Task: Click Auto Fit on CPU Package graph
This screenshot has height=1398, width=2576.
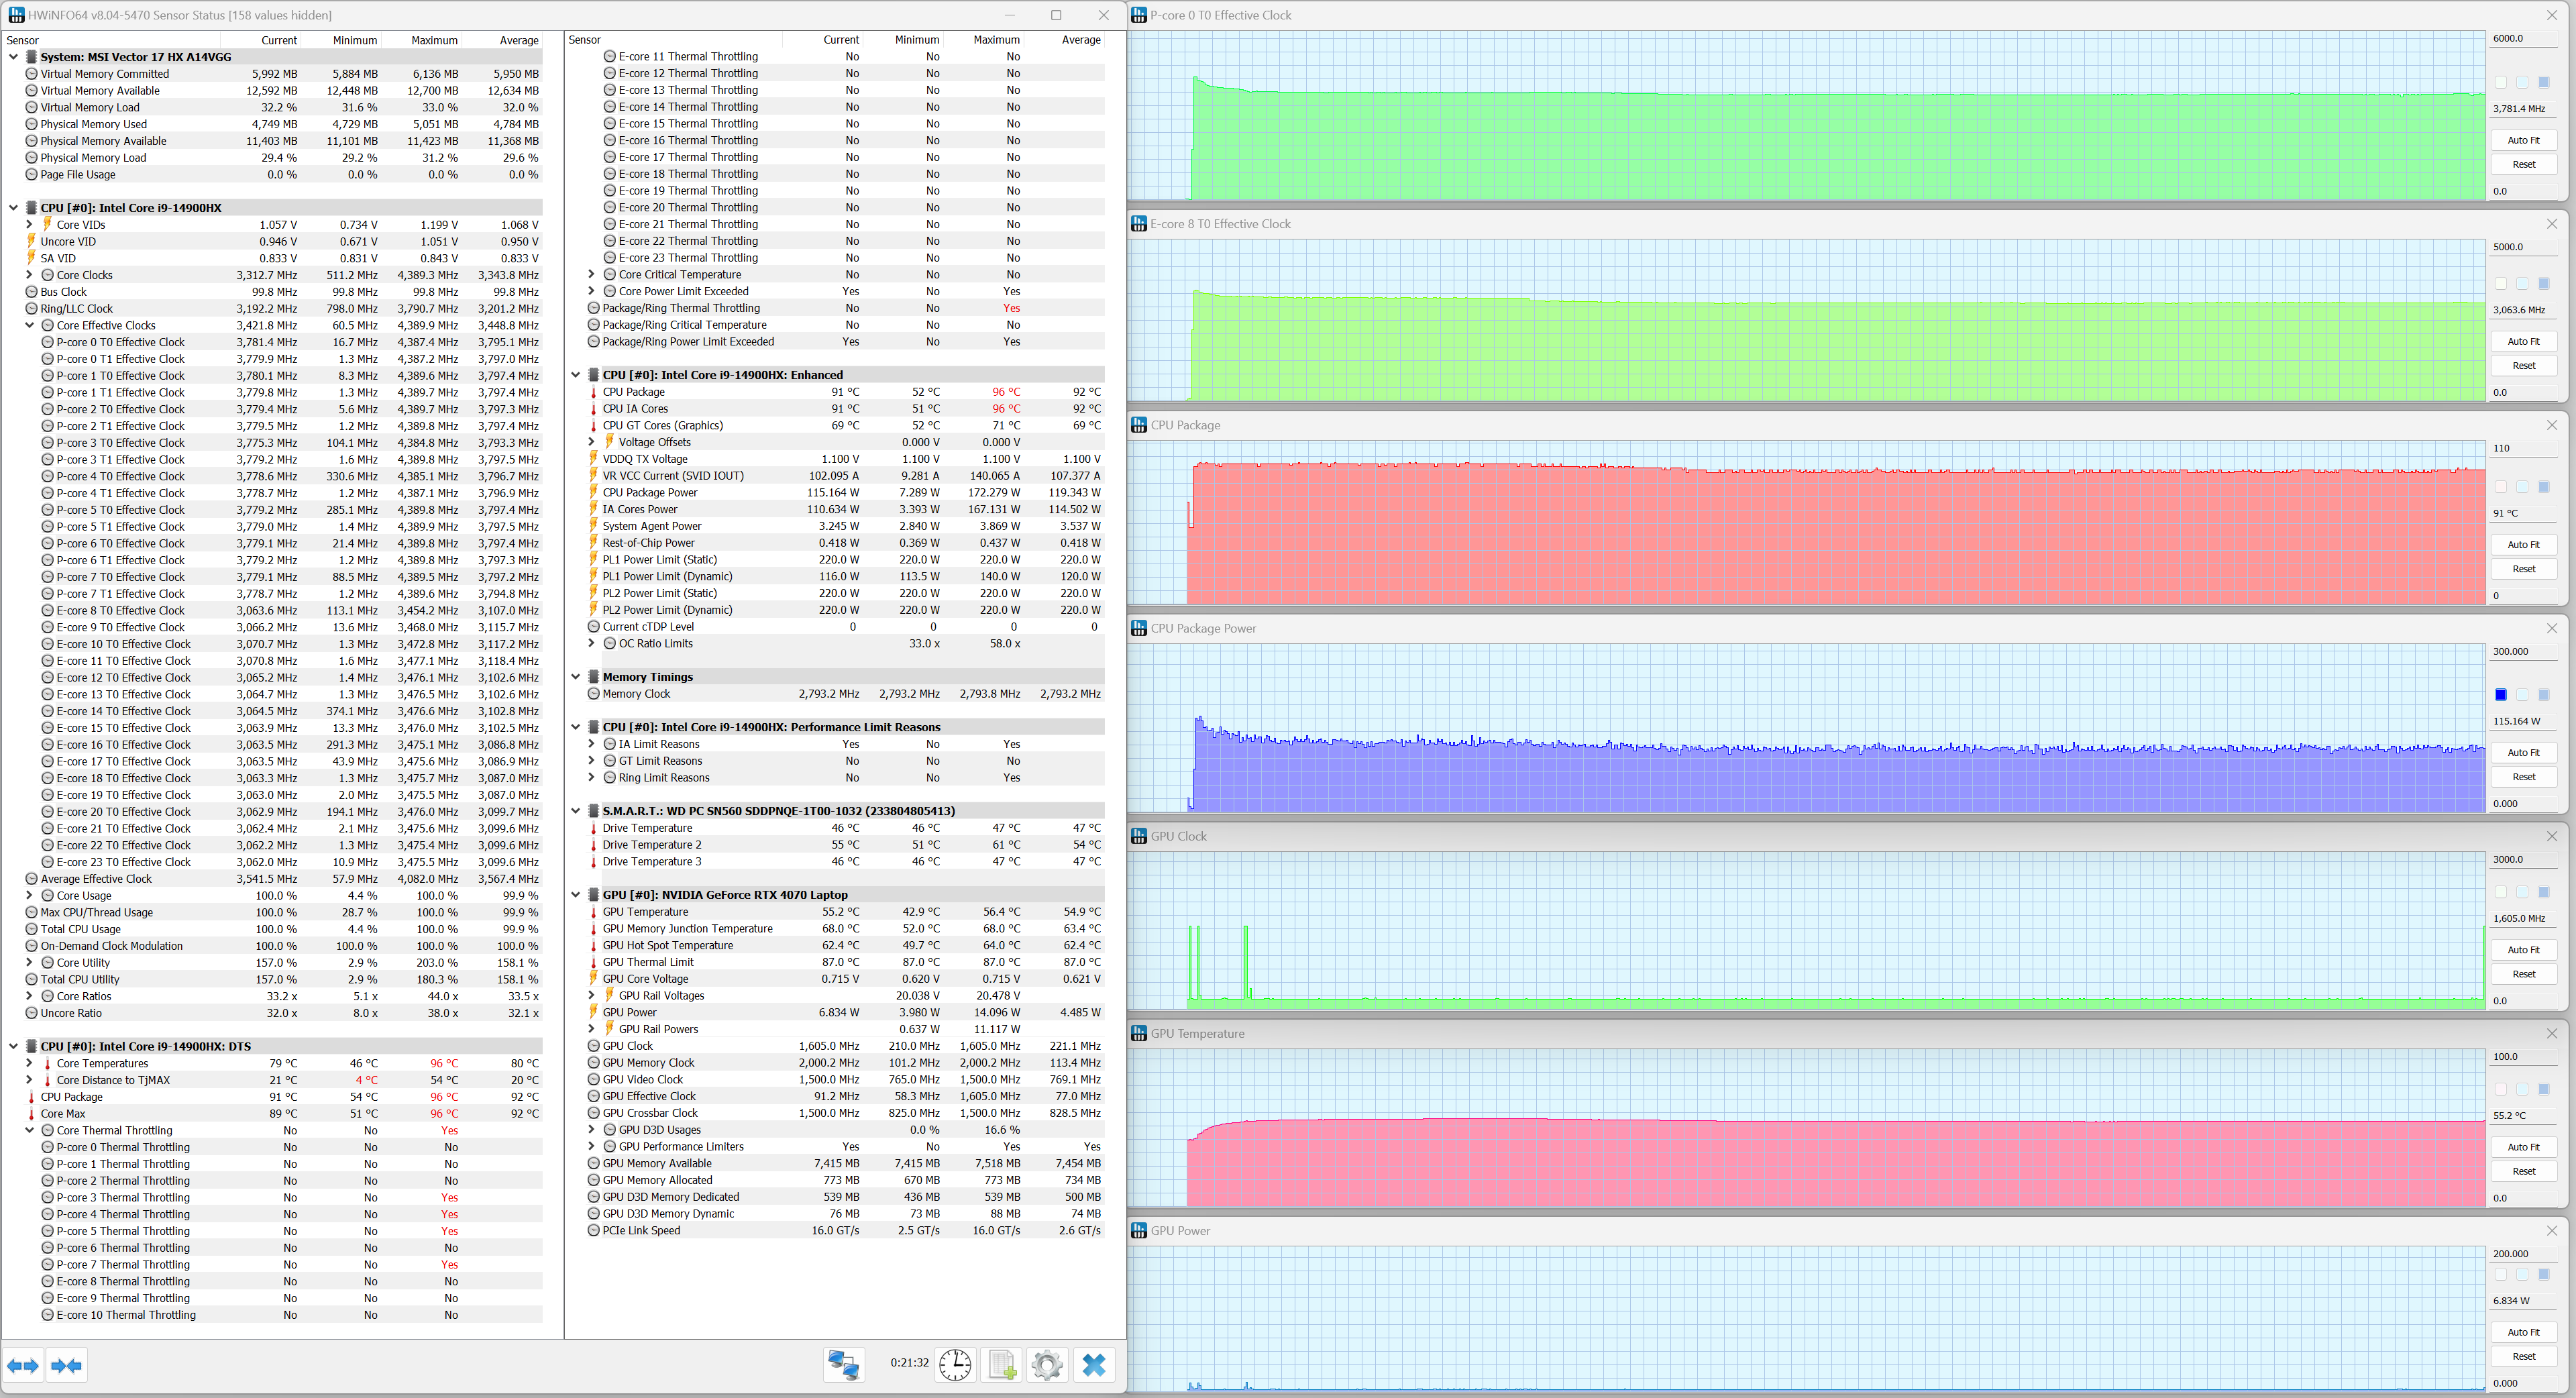Action: pos(2523,545)
